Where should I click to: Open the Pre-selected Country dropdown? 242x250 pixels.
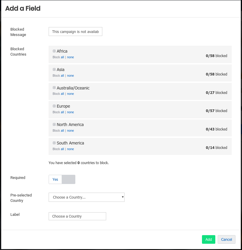point(86,197)
